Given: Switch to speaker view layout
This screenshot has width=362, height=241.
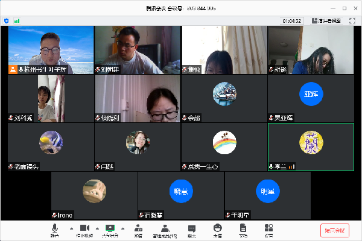Looking at the screenshot, I should [x=326, y=20].
